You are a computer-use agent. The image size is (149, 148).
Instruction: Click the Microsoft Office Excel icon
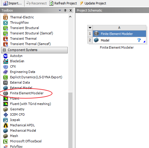[6, 141]
